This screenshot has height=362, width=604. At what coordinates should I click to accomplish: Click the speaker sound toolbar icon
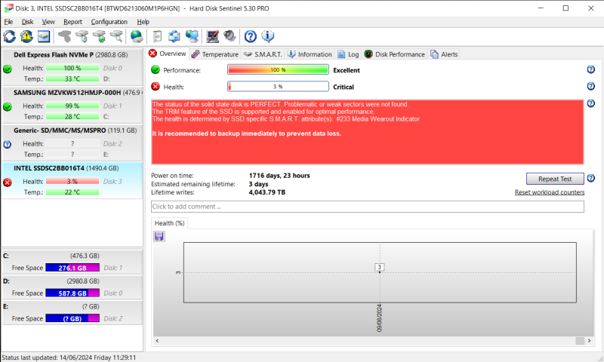tap(230, 36)
